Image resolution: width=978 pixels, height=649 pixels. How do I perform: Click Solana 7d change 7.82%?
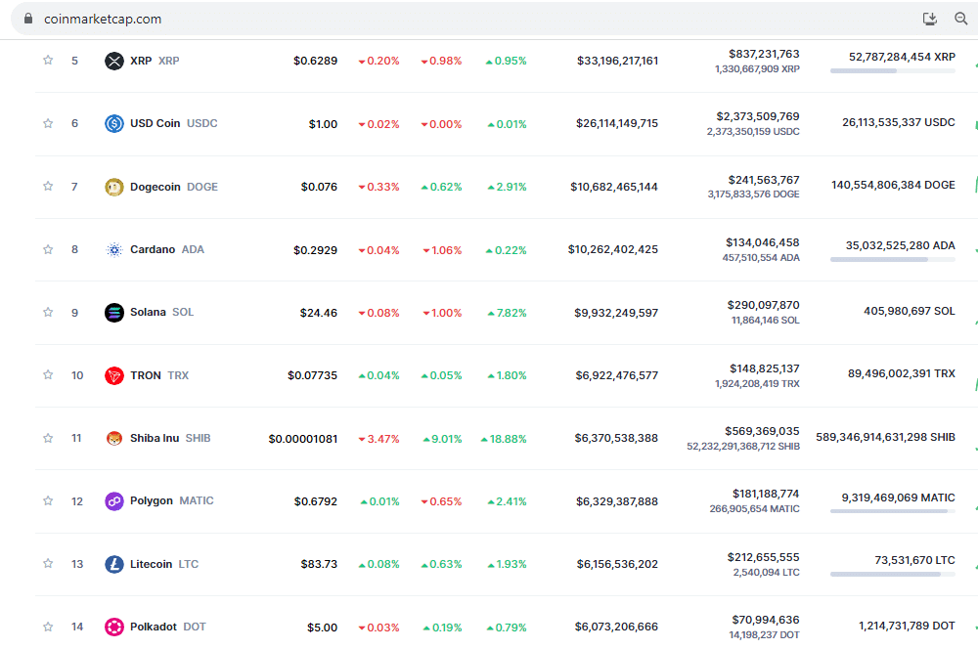(x=507, y=313)
